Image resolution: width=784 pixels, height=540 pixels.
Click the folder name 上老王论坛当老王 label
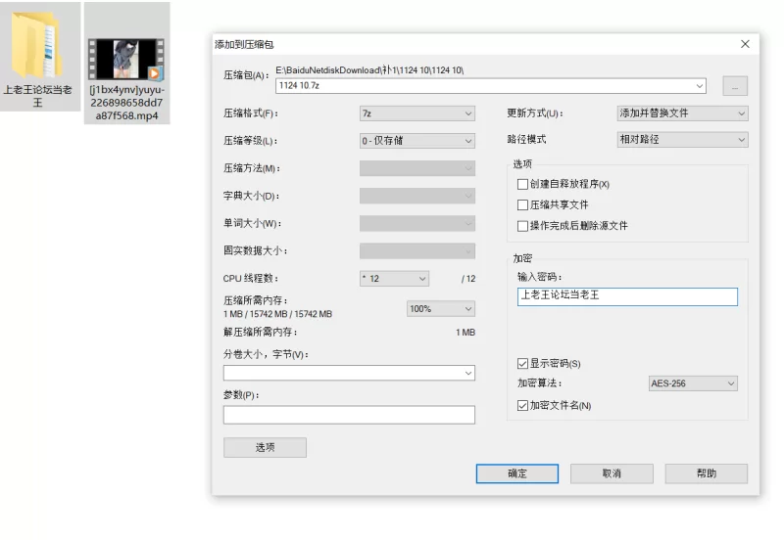tap(37, 96)
